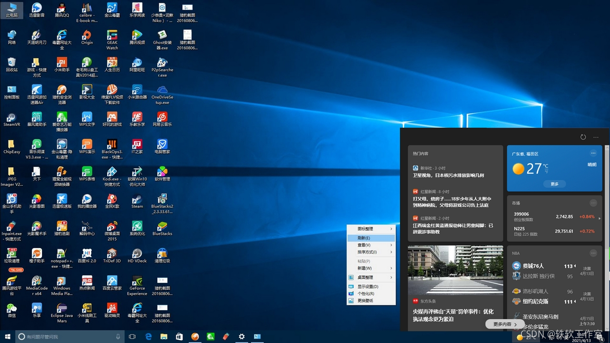This screenshot has height=343, width=610.
Task: Open the Eclipse Java Mars shortcut
Action: click(61, 312)
